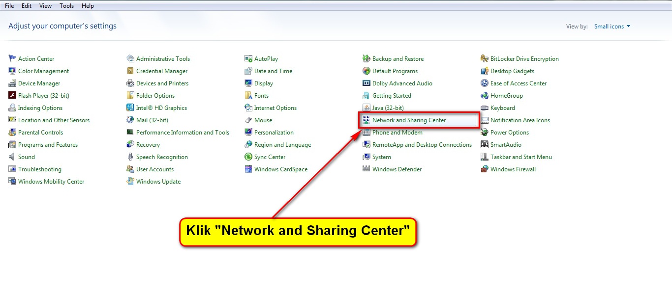The width and height of the screenshot is (672, 296).
Task: Click the BitLocker Drive Encryption icon
Action: pyautogui.click(x=485, y=59)
